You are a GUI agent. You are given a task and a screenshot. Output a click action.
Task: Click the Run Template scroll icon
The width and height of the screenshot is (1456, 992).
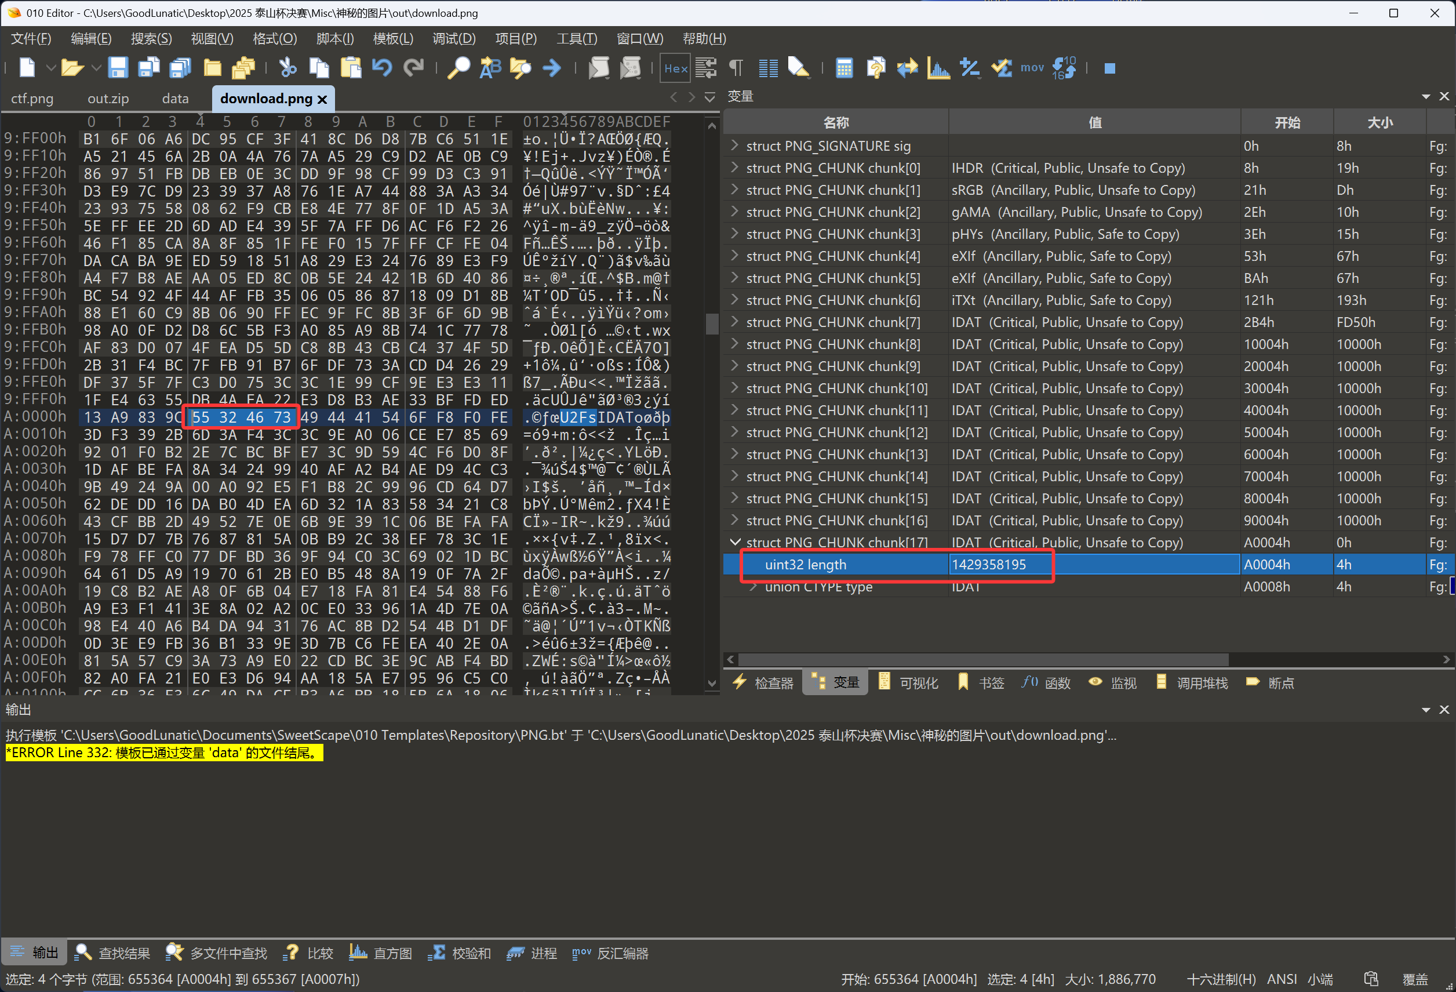tap(630, 68)
